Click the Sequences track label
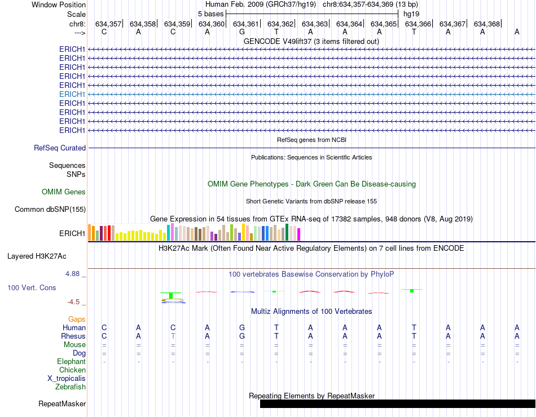The width and height of the screenshot is (536, 417). click(67, 165)
